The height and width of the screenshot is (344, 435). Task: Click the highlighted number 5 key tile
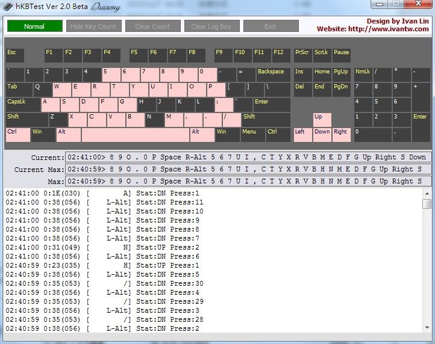click(x=111, y=75)
